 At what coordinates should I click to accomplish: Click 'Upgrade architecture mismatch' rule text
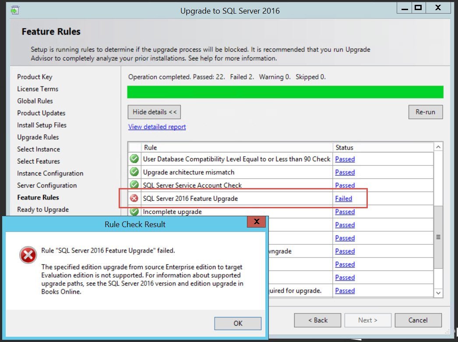click(x=189, y=172)
